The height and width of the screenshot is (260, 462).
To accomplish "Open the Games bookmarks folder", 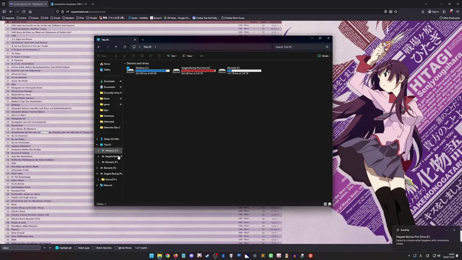I will coord(34,18).
